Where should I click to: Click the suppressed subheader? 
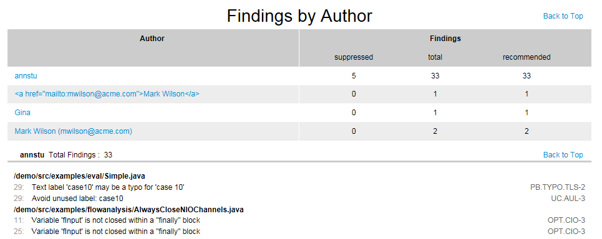tap(354, 57)
